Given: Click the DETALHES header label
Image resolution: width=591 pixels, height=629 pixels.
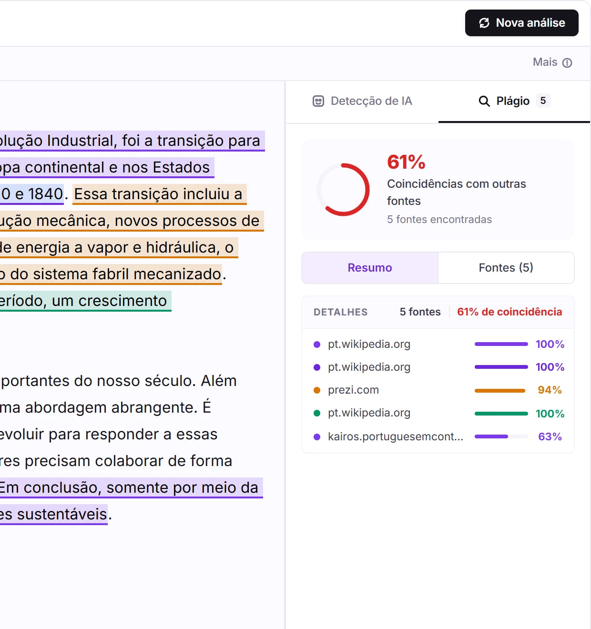Looking at the screenshot, I should point(341,312).
